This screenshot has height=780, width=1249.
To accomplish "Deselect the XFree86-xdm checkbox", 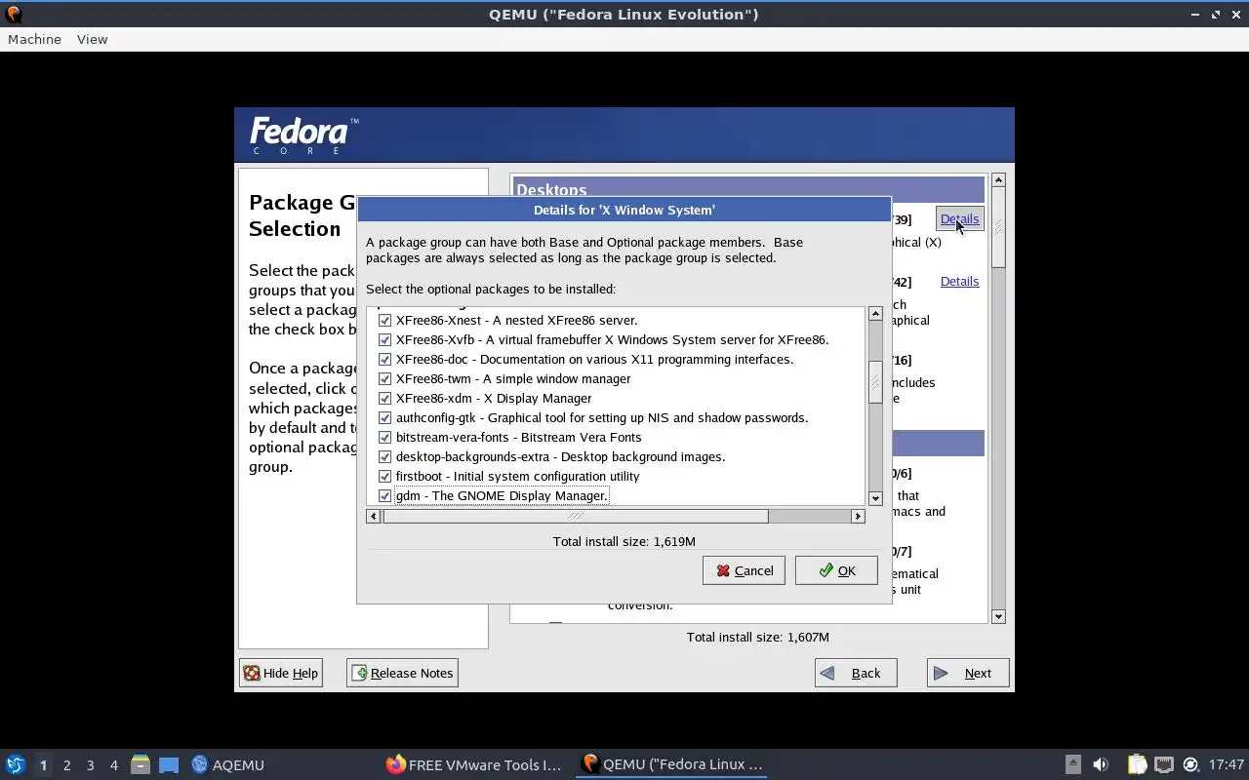I will click(384, 398).
